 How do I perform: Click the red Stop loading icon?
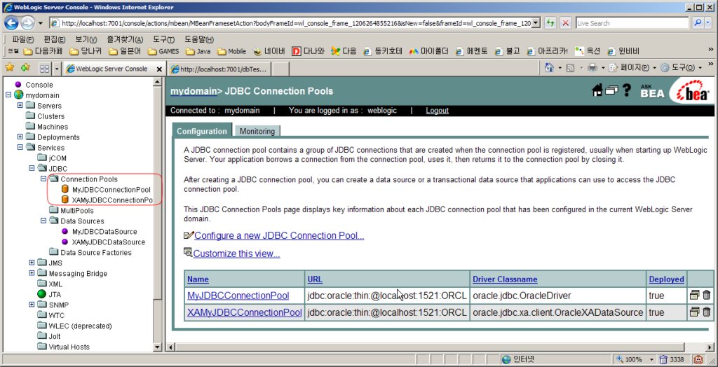pos(566,23)
